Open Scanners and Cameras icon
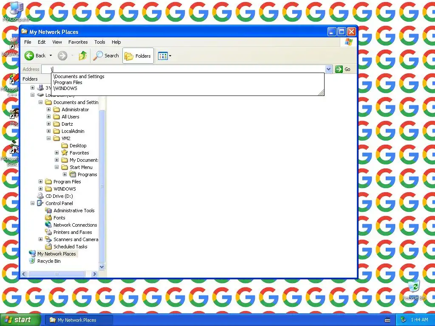This screenshot has height=326, width=435. pos(48,239)
